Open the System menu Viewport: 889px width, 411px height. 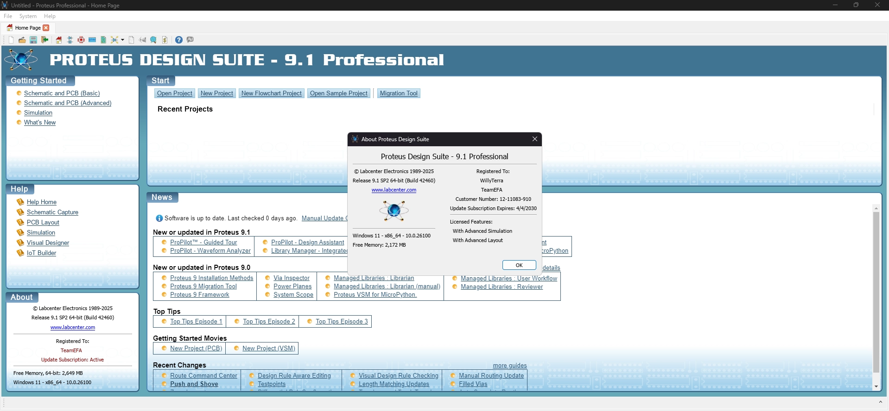coord(28,16)
